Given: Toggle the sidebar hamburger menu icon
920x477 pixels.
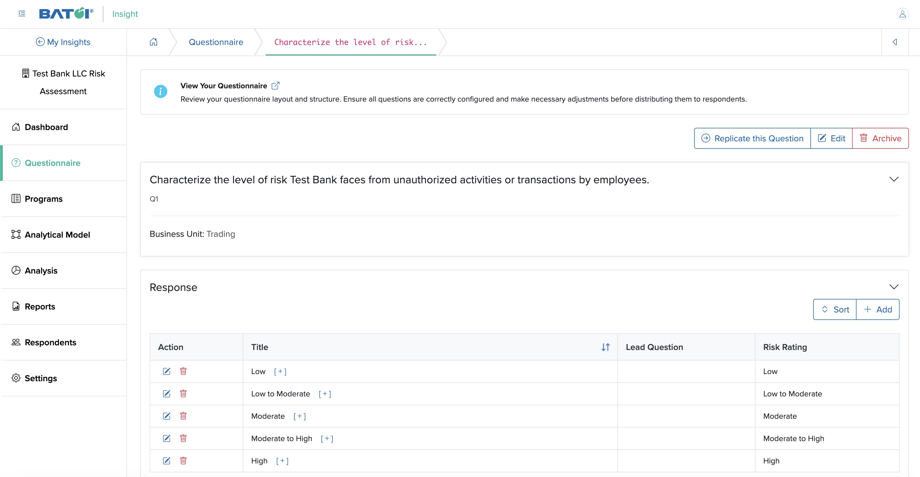Looking at the screenshot, I should [x=22, y=14].
